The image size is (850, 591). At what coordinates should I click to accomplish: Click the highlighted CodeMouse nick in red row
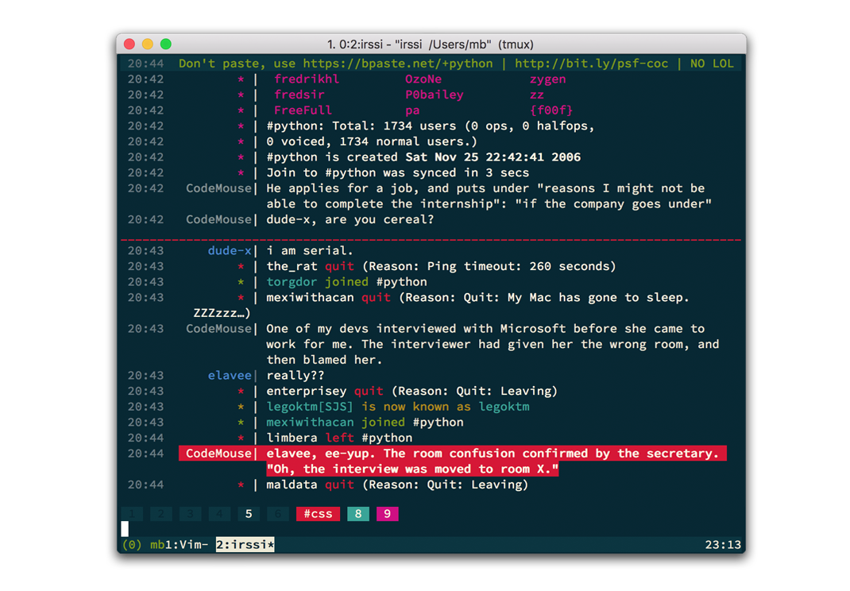click(218, 454)
